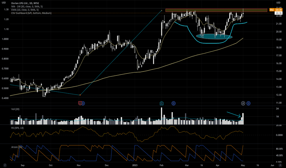286x168 pixels.
Task: Click the 2M value on volume axis
Action: coord(277,109)
